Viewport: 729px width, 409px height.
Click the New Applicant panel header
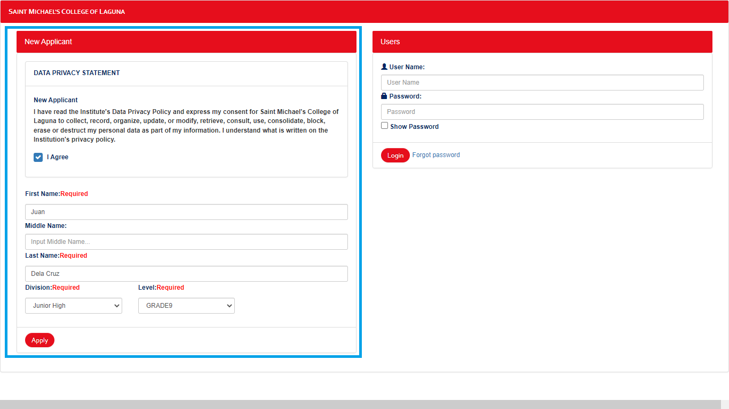pyautogui.click(x=186, y=42)
